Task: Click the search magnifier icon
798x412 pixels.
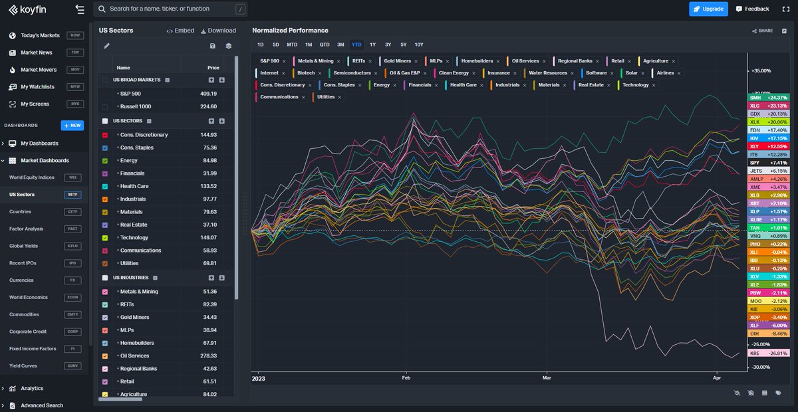Action: [101, 9]
